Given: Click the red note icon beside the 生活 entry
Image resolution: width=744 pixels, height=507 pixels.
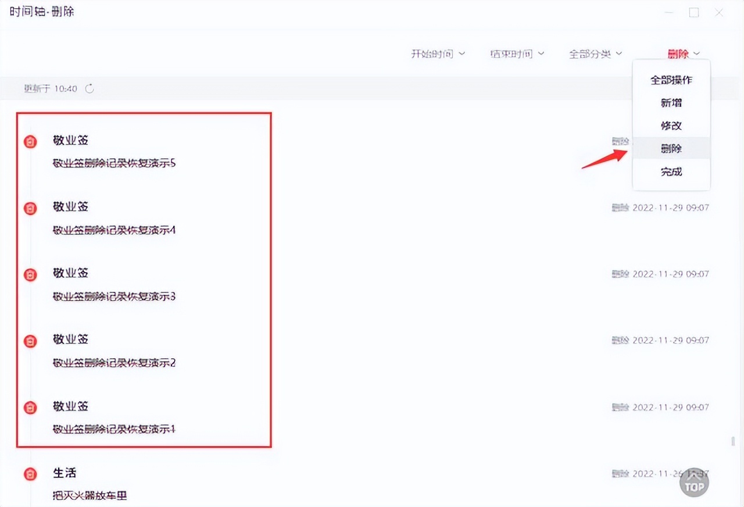Looking at the screenshot, I should click(30, 474).
